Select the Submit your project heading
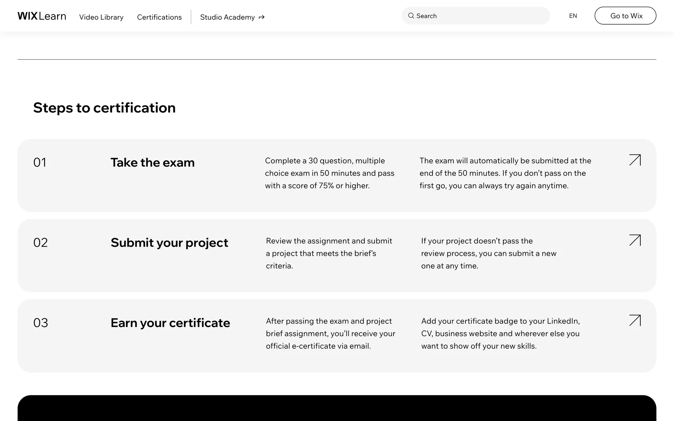 pyautogui.click(x=169, y=242)
